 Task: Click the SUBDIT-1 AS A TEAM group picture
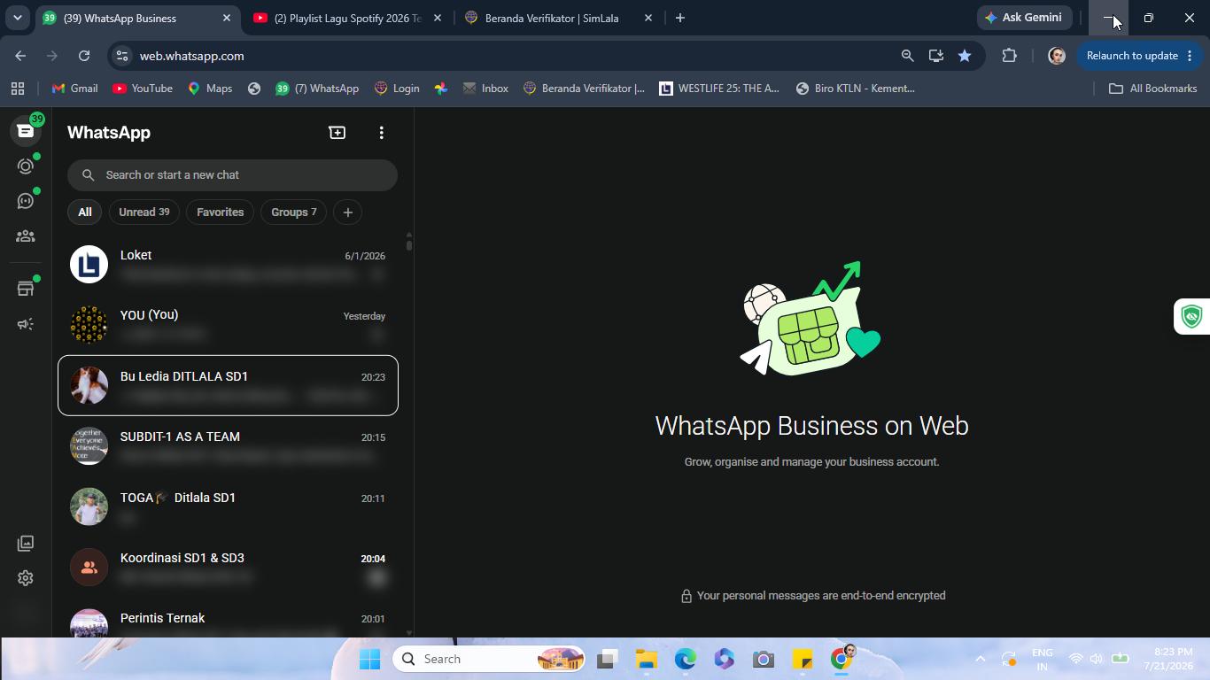pos(89,445)
